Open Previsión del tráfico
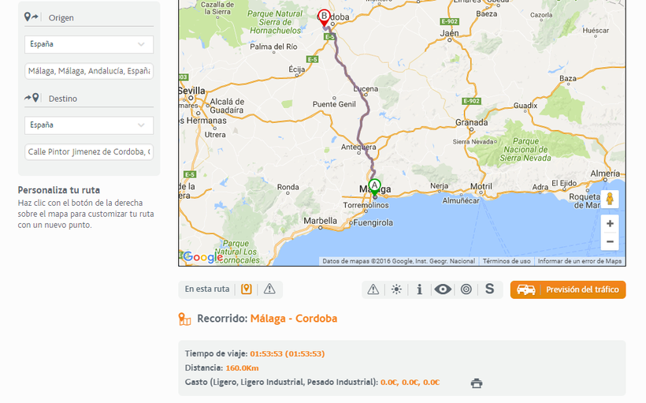Screen dimensions: 646x403 point(568,289)
